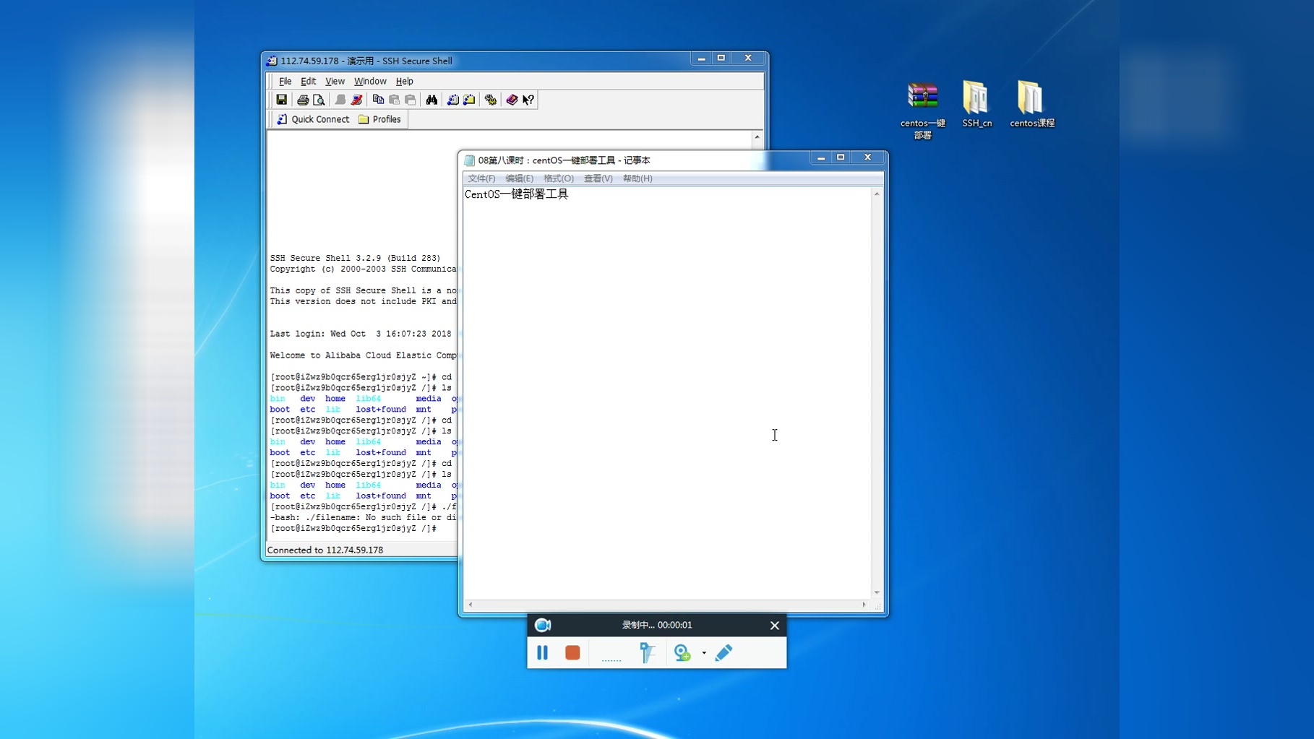Maximize the SSH Secure Shell window
Image resolution: width=1314 pixels, height=739 pixels.
click(x=721, y=58)
